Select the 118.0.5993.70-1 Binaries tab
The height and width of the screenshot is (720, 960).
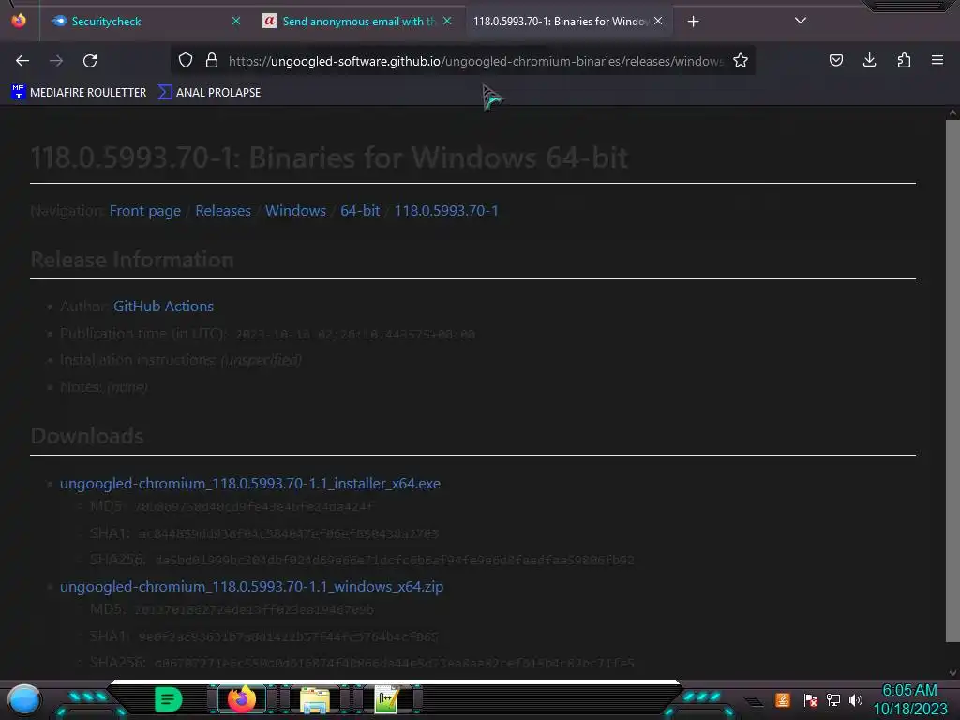point(569,22)
